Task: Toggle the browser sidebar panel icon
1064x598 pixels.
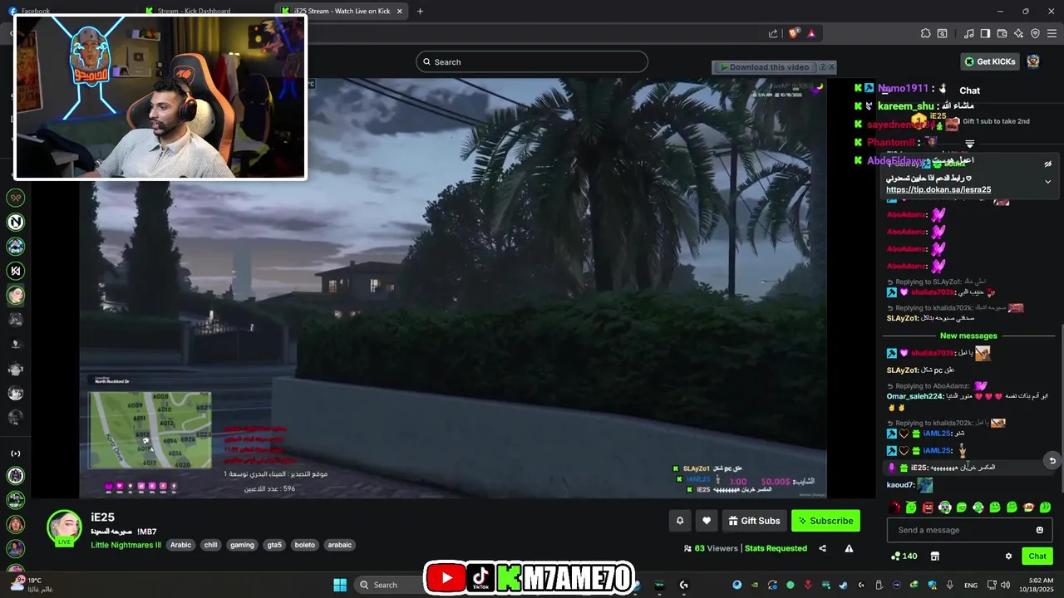Action: coord(985,33)
